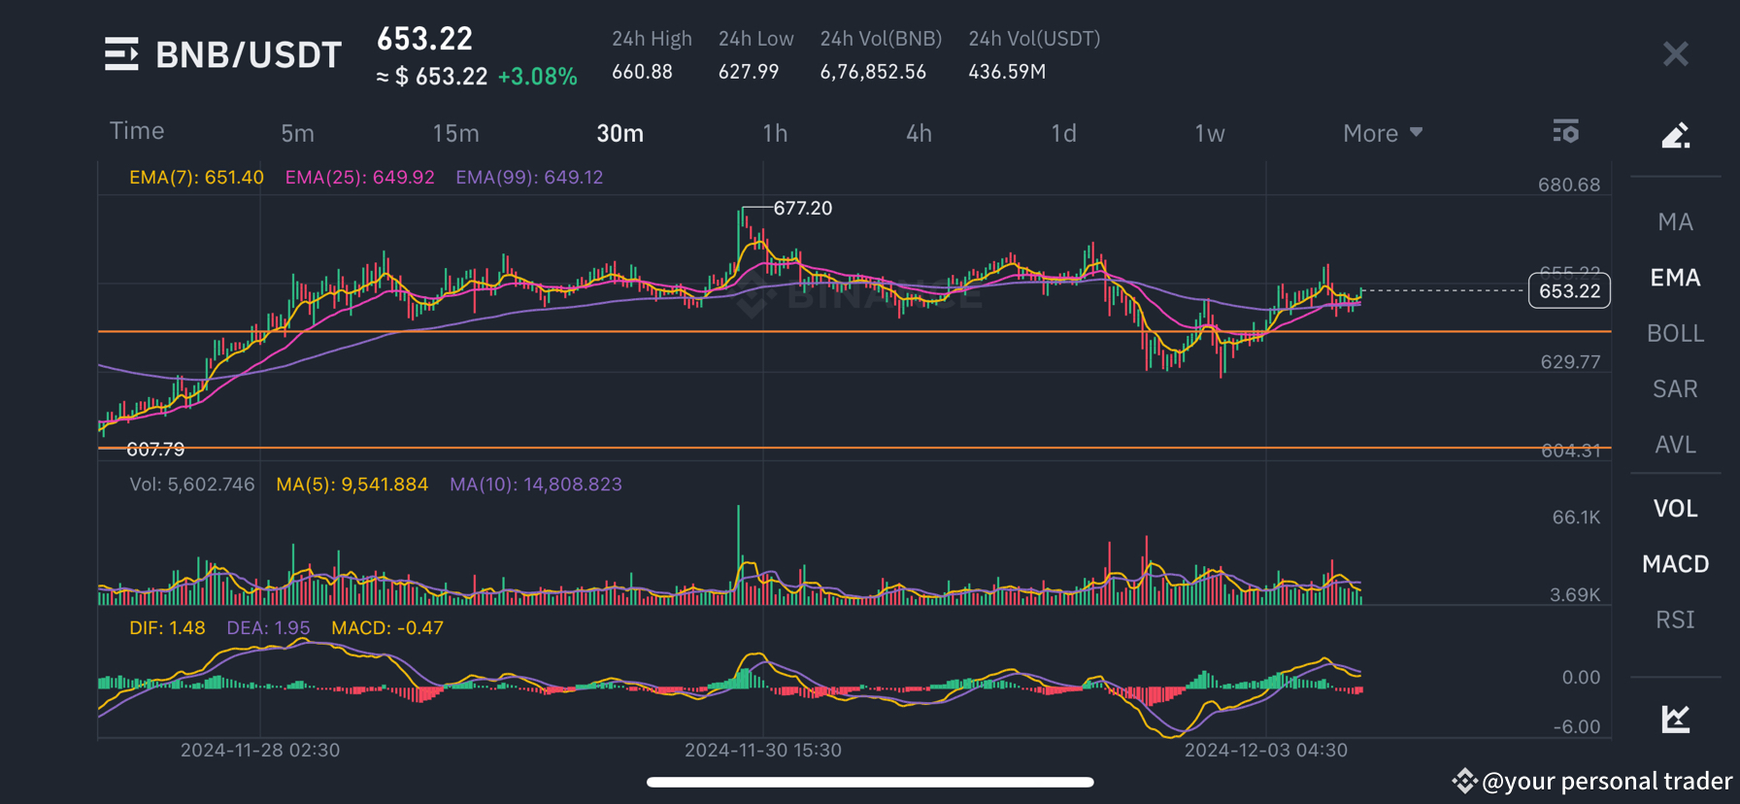Toggle the MACD sub-indicator
The width and height of the screenshot is (1740, 804).
[x=1676, y=564]
